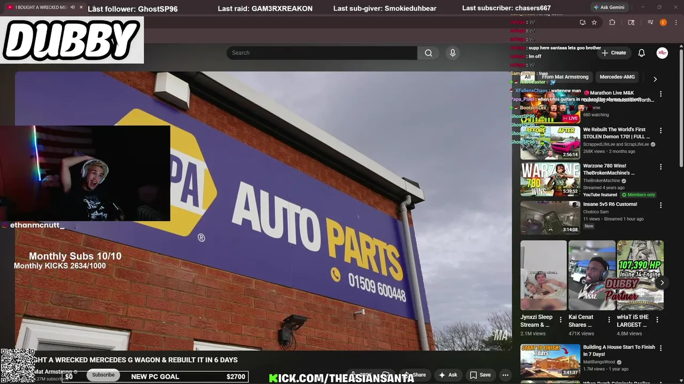Open Chrome three-dot menu
684x384 pixels.
(675, 22)
